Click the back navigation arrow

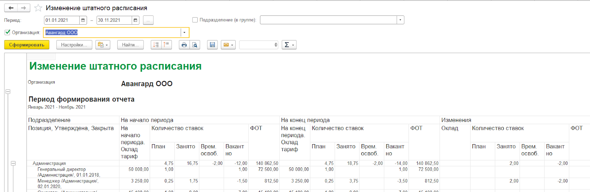(11, 8)
